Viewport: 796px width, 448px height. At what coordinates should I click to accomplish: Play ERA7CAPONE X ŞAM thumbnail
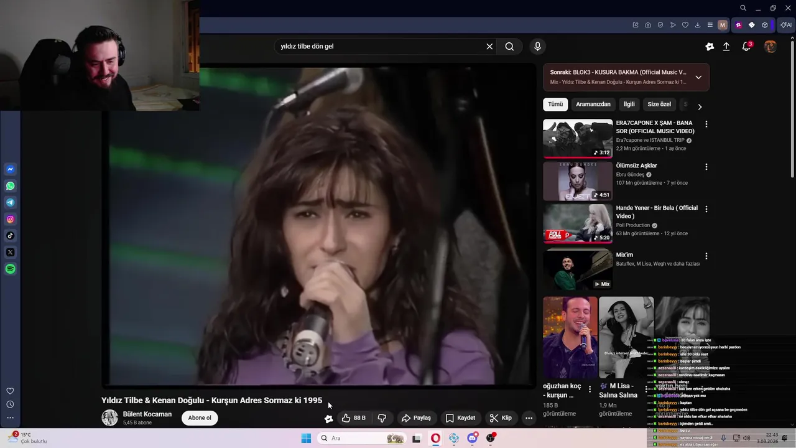click(578, 139)
